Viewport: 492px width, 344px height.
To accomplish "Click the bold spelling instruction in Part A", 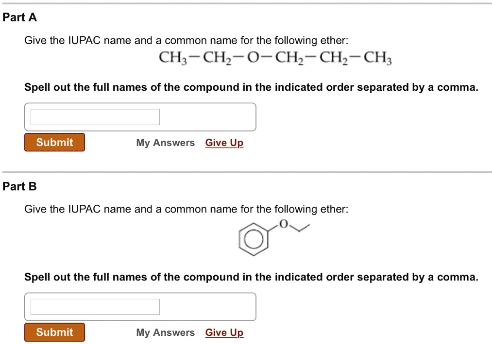I will [x=251, y=87].
